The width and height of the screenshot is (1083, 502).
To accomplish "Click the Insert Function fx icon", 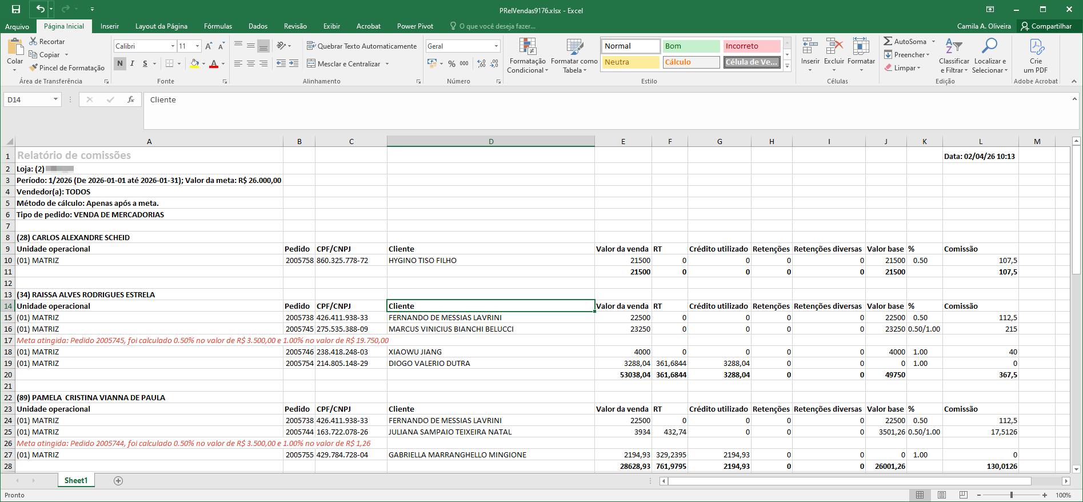I will pos(131,99).
